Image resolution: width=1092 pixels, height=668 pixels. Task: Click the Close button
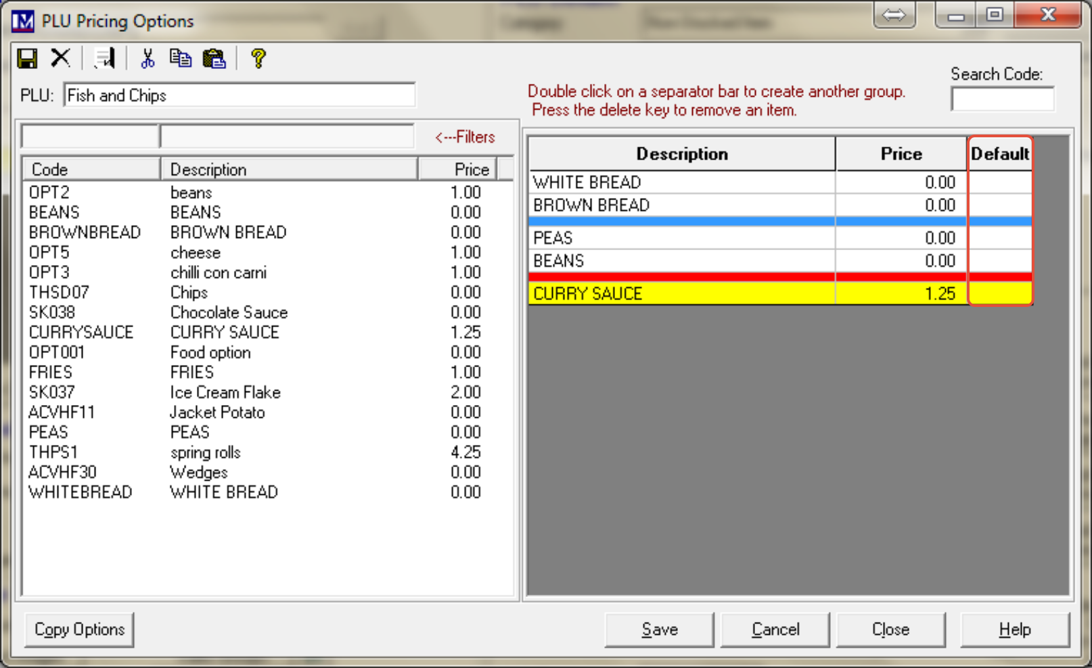point(891,629)
